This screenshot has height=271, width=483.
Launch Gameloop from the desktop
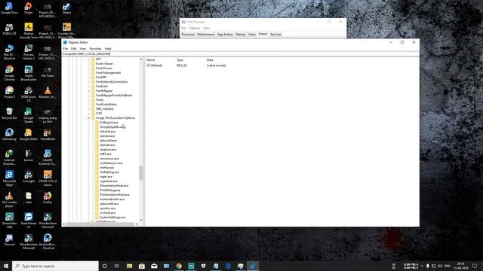point(9,135)
